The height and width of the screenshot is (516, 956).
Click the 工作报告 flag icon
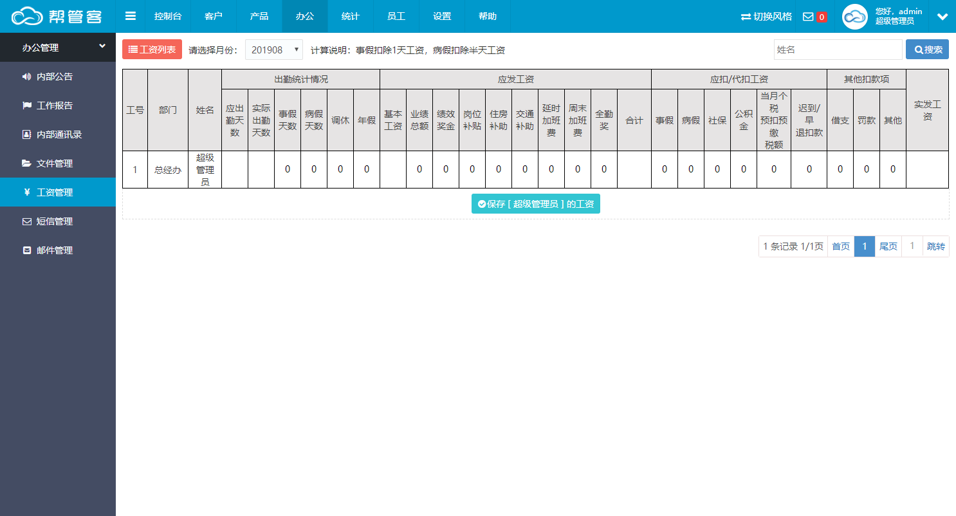coord(26,106)
